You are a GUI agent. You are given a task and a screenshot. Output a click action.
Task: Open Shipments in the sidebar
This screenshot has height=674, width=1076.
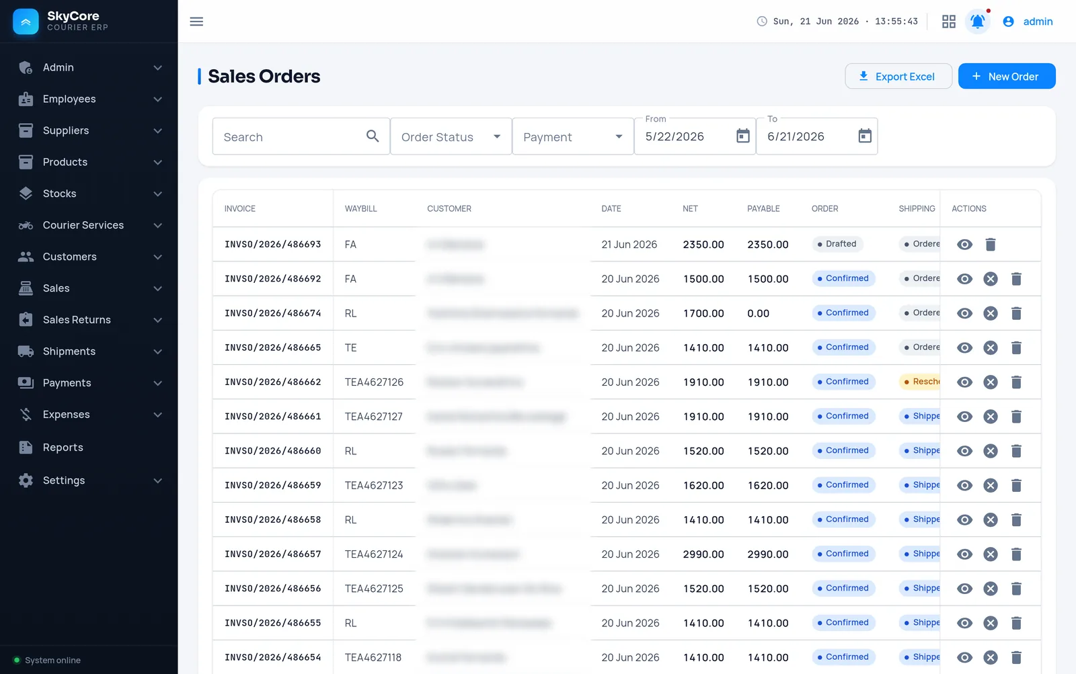(x=89, y=351)
